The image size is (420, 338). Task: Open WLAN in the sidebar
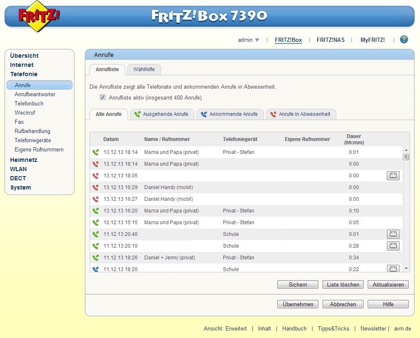[18, 169]
